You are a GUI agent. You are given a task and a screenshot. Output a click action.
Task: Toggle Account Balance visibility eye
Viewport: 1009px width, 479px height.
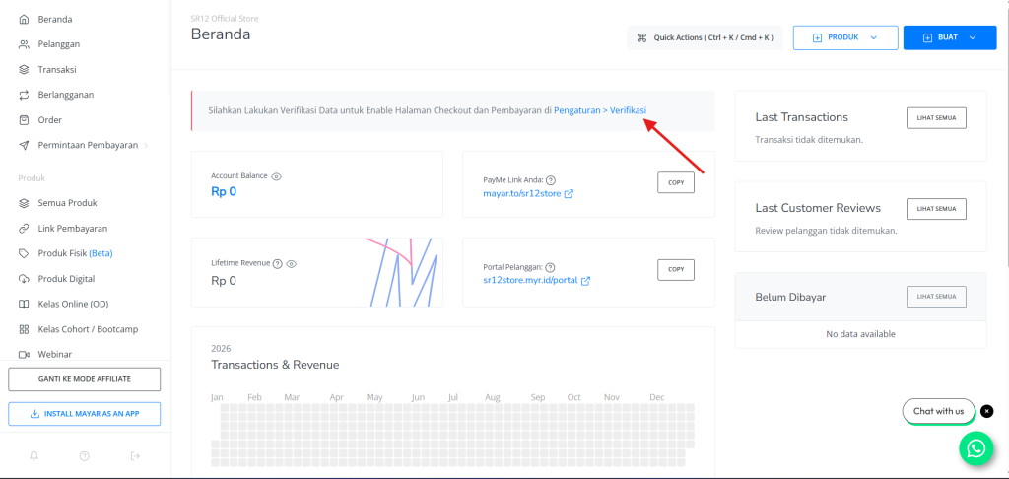coord(277,176)
